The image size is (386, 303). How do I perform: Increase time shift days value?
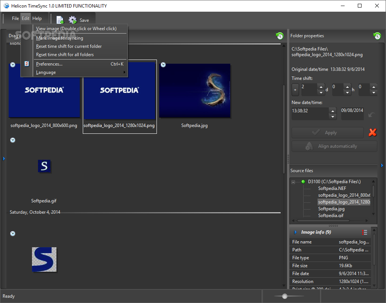(x=321, y=87)
